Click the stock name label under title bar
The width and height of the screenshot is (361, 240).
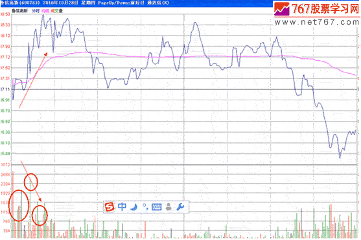point(20,11)
